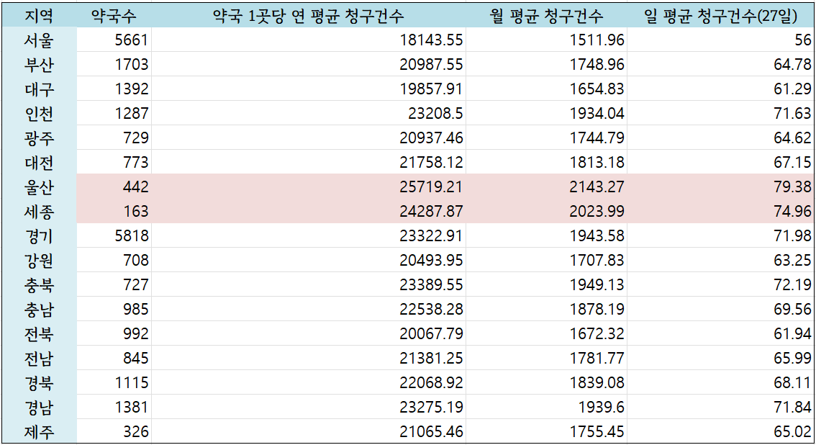Click 부산's pharmacy count 1703
Screen dimensions: 816x445
coord(131,65)
